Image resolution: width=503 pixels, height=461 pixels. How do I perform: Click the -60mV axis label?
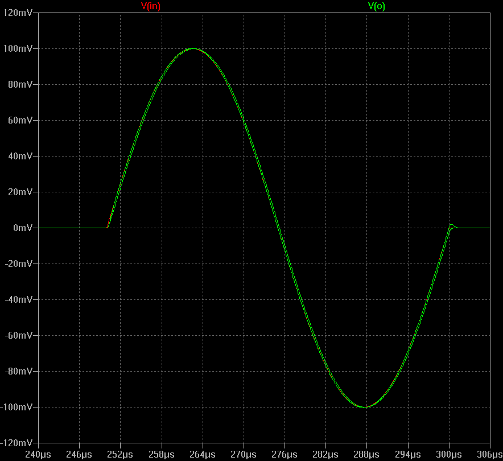tap(19, 335)
